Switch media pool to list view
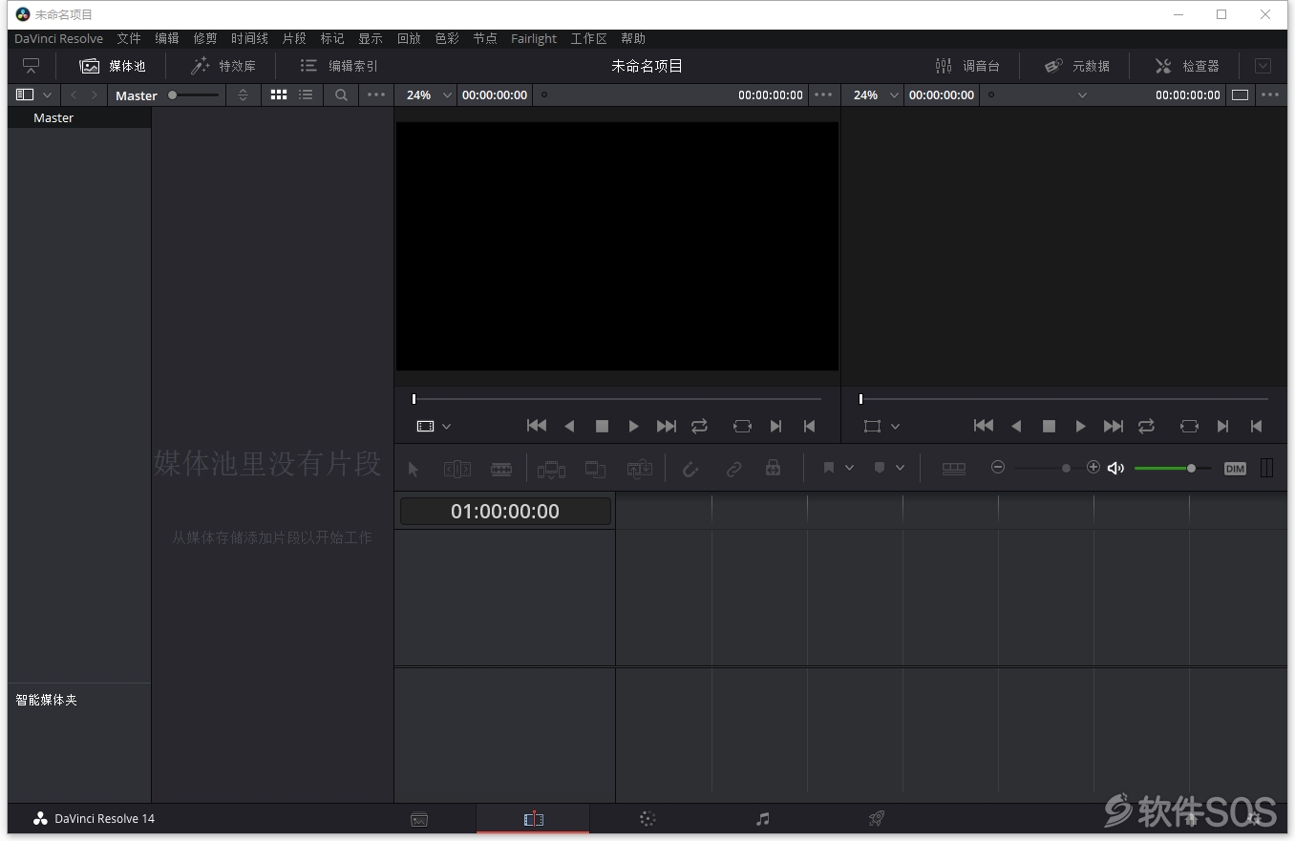The height and width of the screenshot is (841, 1295). 306,95
